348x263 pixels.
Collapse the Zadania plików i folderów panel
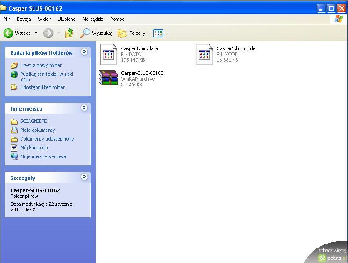[x=84, y=52]
